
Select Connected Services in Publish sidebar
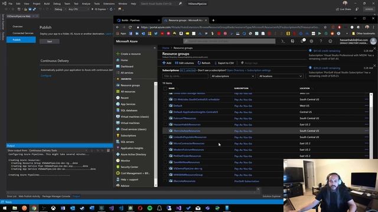pyautogui.click(x=23, y=33)
